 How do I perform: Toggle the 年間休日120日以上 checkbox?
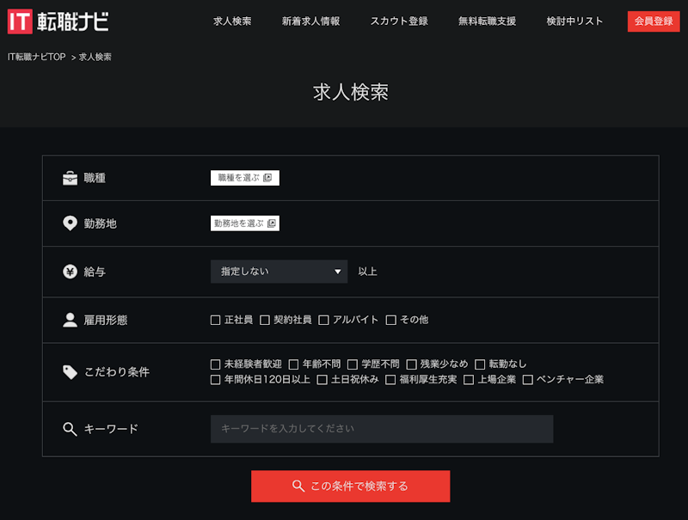coord(216,380)
